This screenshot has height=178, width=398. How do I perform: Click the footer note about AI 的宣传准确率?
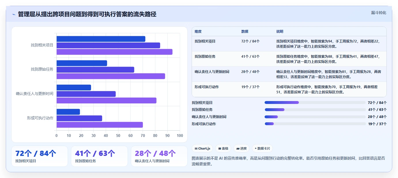click(x=288, y=161)
